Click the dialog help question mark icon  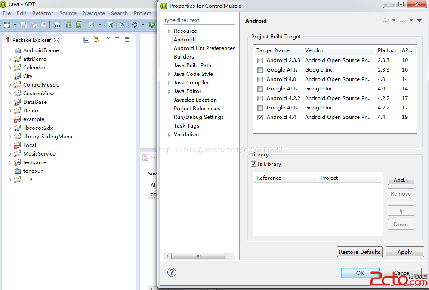(x=172, y=272)
